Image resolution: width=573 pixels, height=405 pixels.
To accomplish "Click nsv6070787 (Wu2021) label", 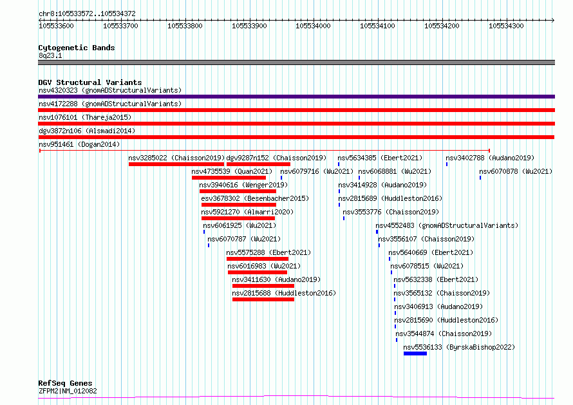I will (244, 239).
